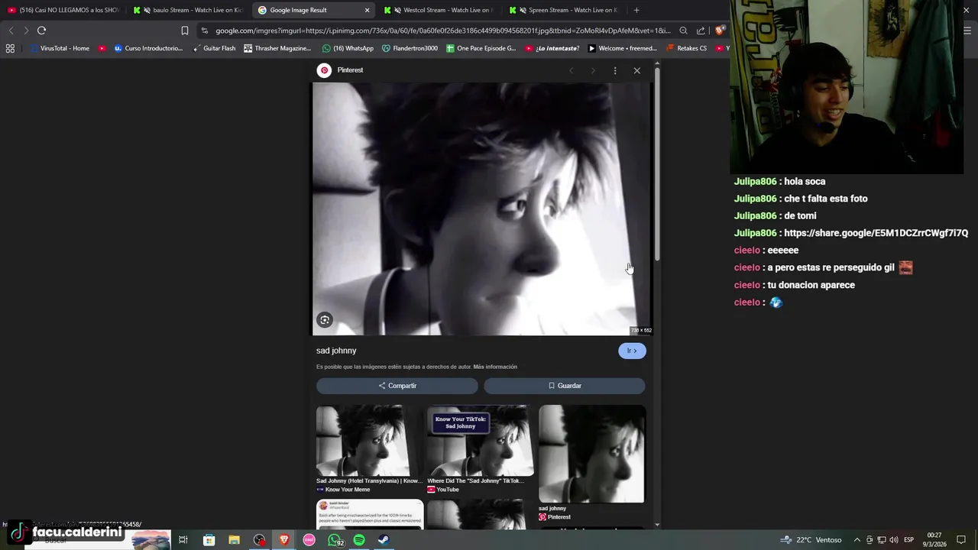Screen dimensions: 978x550
Task: Switch to the Casi NO LLEGAMOS YouTube tab
Action: [63, 10]
